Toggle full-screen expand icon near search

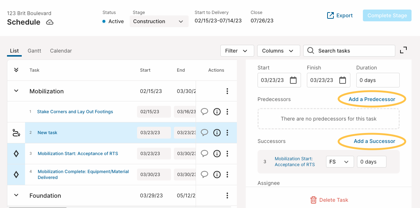403,50
